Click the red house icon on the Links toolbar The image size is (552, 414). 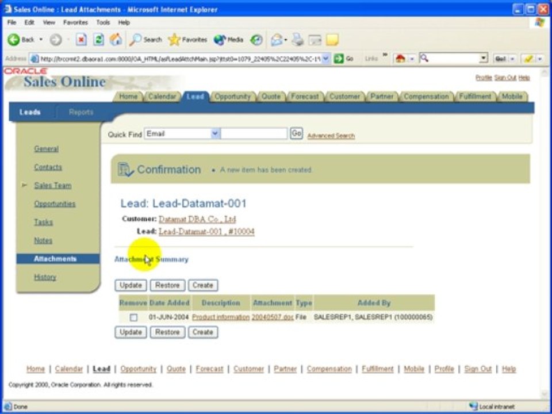point(400,59)
